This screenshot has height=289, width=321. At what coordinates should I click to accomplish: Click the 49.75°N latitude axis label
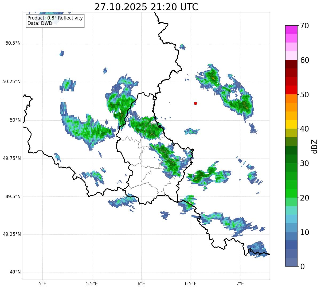pos(12,158)
